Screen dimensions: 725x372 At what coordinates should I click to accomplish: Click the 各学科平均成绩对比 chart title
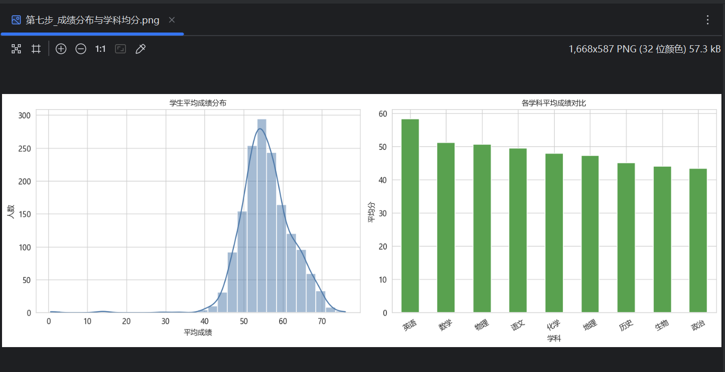tap(554, 103)
